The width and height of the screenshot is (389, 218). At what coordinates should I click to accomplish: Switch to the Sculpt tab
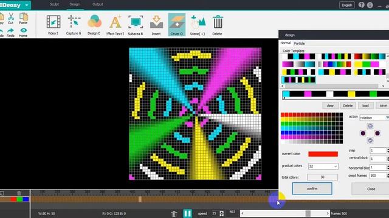pyautogui.click(x=54, y=4)
